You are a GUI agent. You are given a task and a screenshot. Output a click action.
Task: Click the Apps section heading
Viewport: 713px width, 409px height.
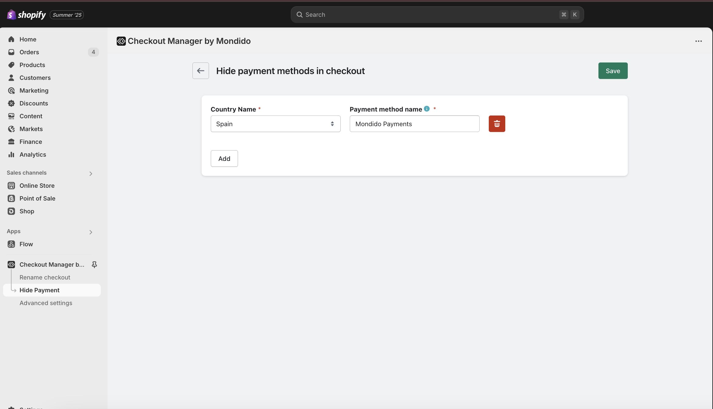(14, 231)
